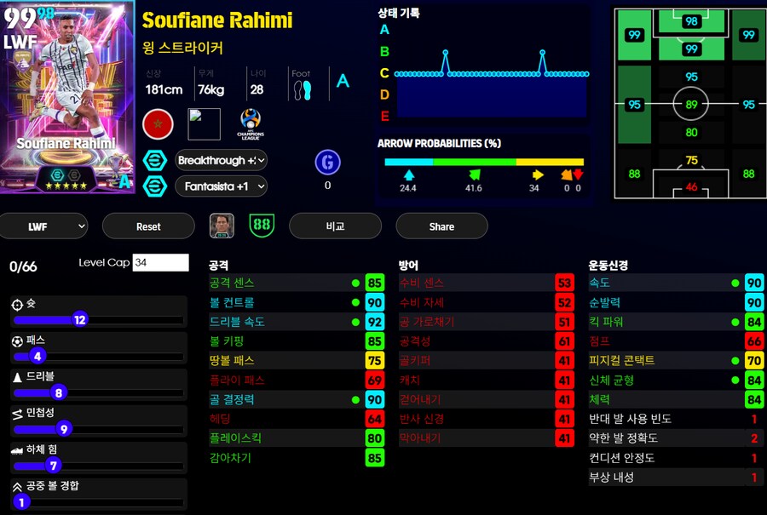Viewport: 767px width, 515px height.
Task: Click the 드리블 slider handle showing 8
Action: [x=59, y=392]
